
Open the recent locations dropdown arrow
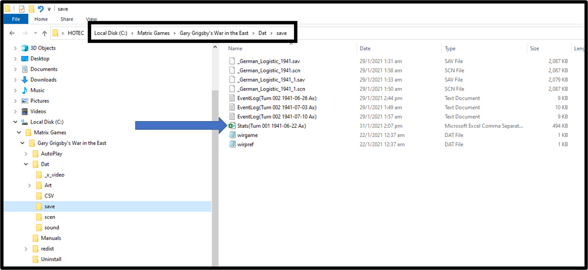click(35, 33)
